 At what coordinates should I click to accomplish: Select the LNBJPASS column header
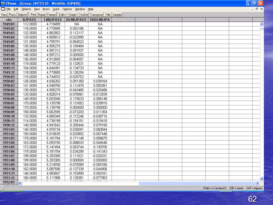(53, 20)
